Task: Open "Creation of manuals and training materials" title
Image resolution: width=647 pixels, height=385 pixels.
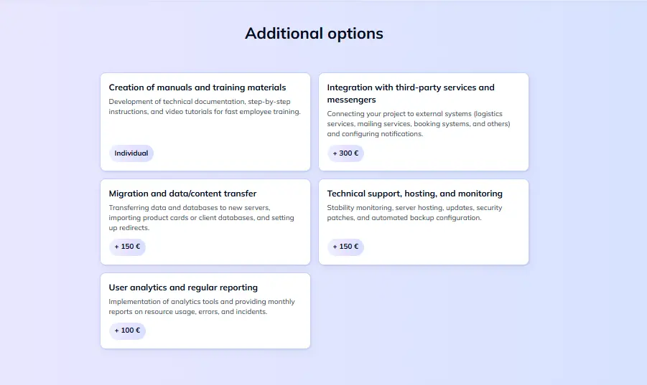Action: 197,87
